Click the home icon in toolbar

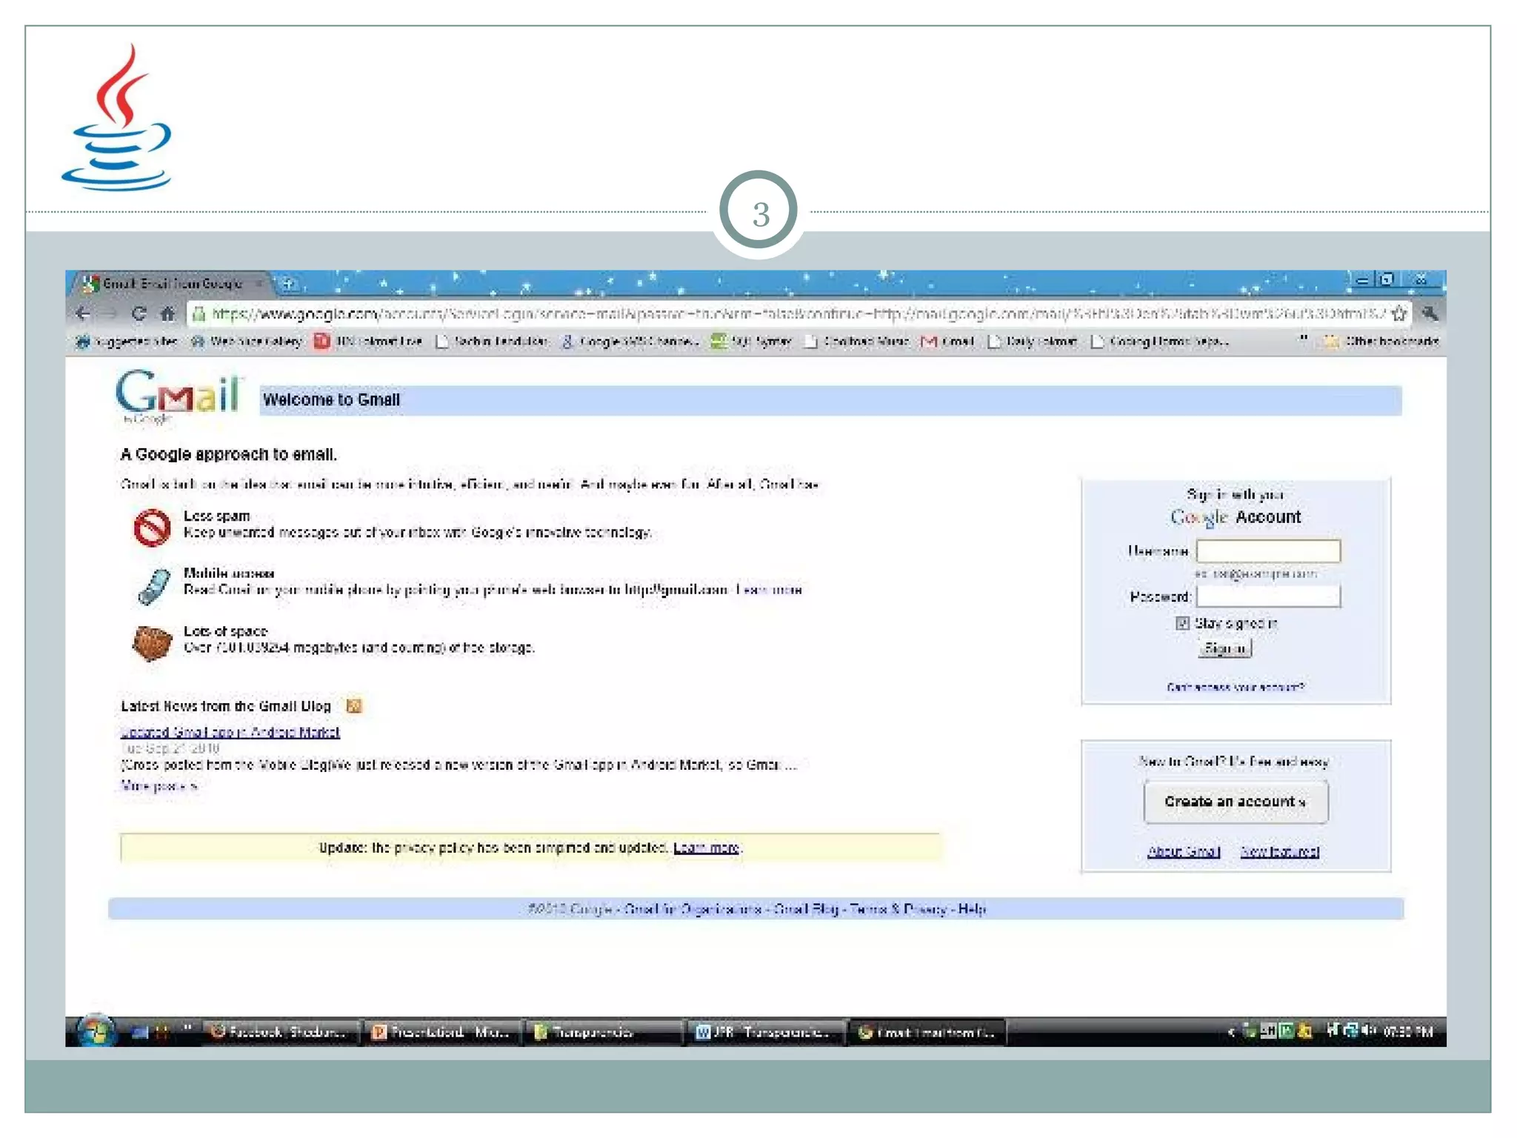167,313
